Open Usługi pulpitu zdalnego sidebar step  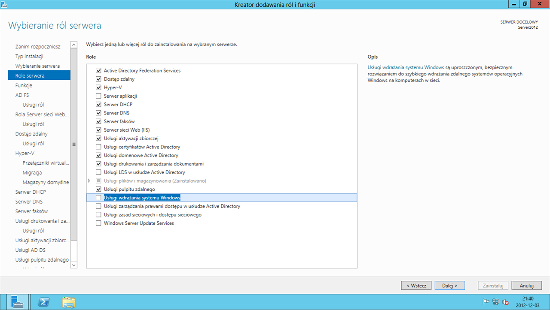click(x=42, y=260)
